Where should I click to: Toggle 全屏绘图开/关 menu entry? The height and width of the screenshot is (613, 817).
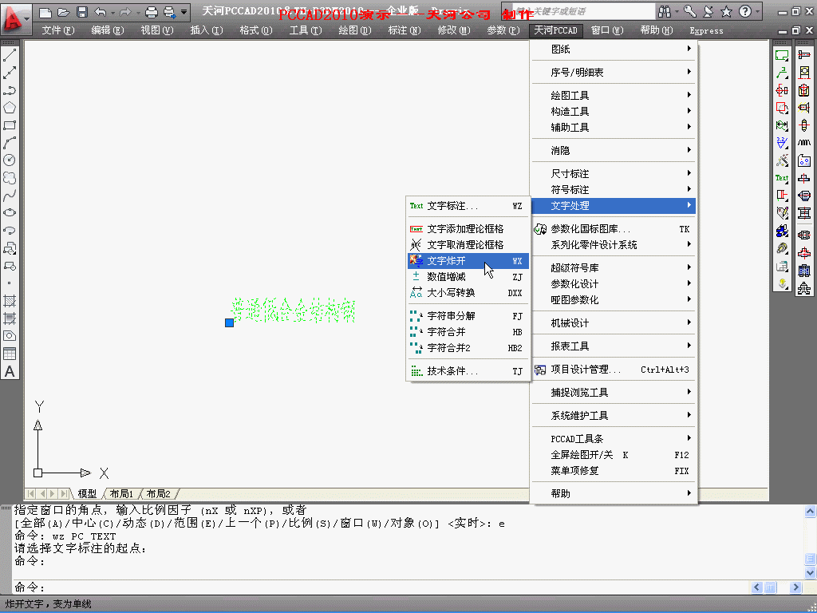tap(614, 455)
